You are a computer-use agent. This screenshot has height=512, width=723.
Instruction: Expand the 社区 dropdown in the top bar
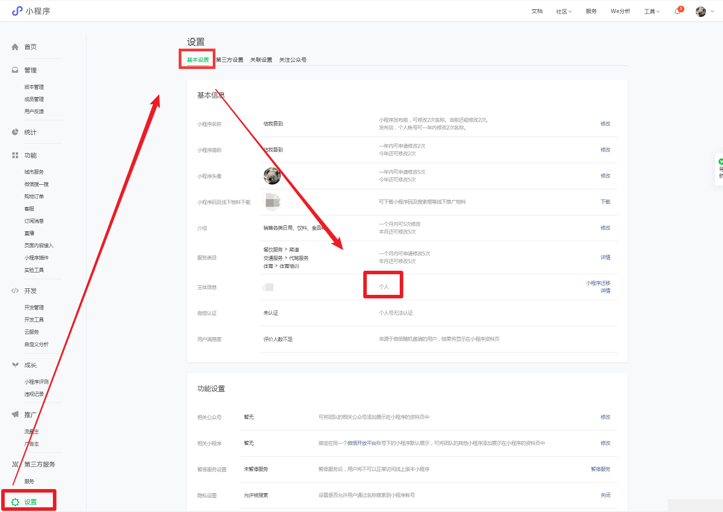tap(564, 11)
